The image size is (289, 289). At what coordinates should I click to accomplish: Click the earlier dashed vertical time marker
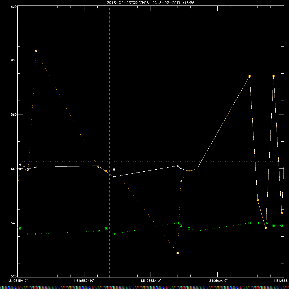click(110, 142)
